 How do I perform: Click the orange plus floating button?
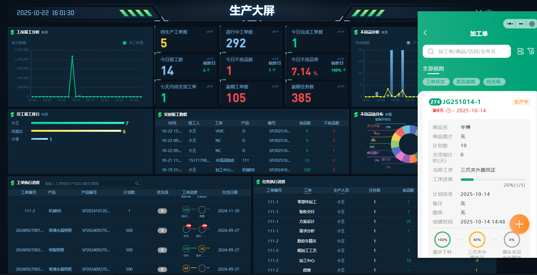click(519, 224)
